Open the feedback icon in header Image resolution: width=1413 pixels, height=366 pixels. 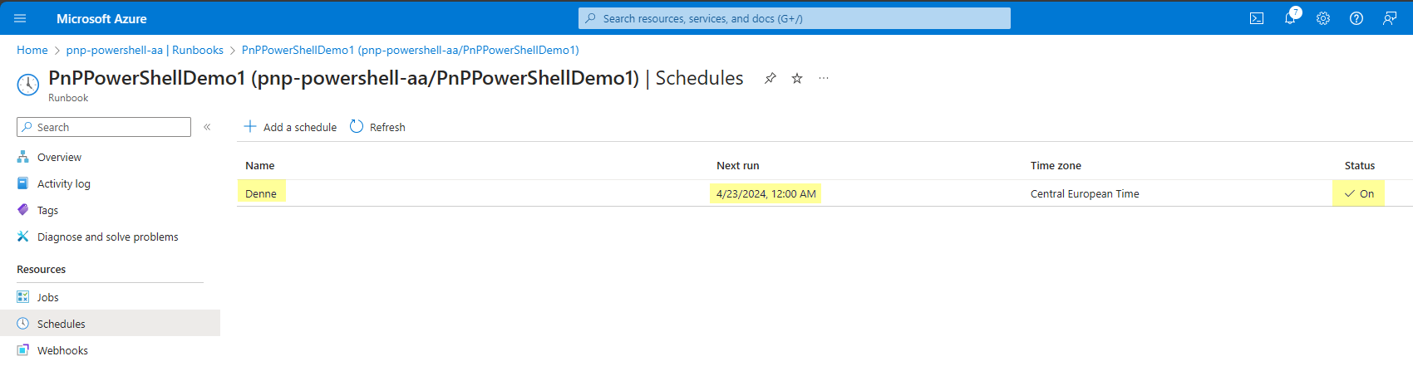pyautogui.click(x=1390, y=18)
